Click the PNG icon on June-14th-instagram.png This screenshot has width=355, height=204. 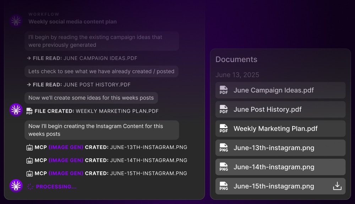[x=224, y=167]
